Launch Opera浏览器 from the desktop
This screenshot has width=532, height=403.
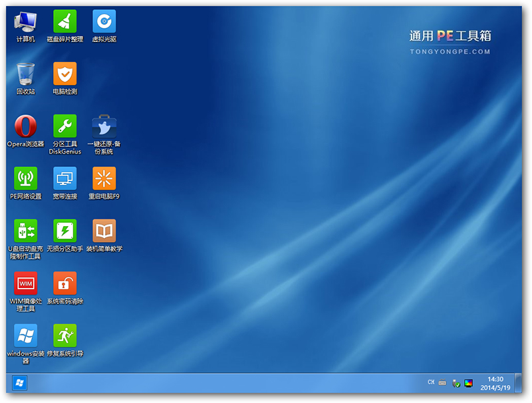point(25,126)
